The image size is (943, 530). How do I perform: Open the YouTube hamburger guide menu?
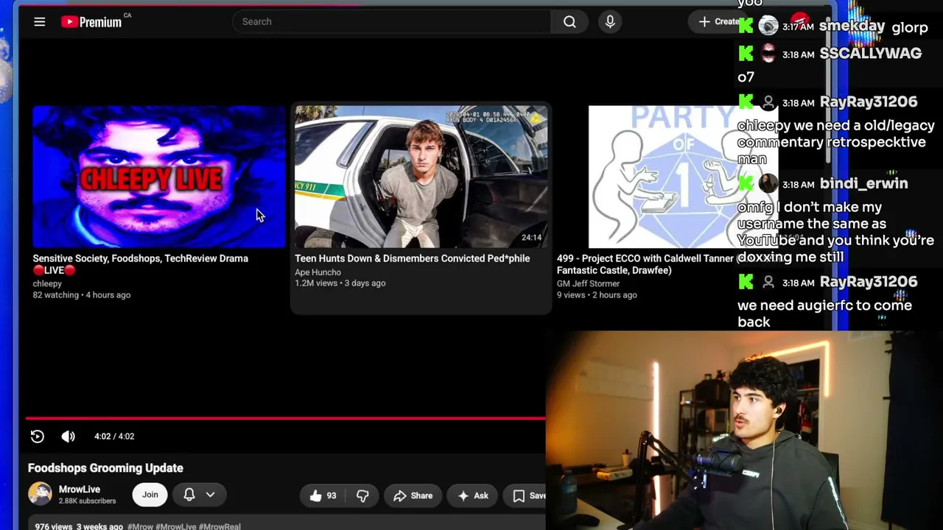(40, 22)
